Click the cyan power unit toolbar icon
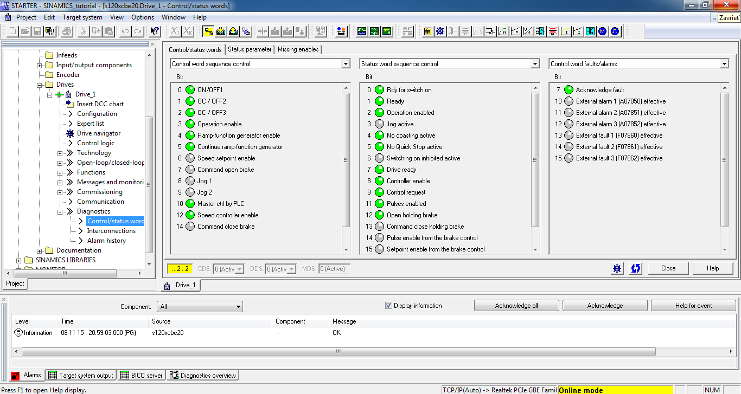 590,31
